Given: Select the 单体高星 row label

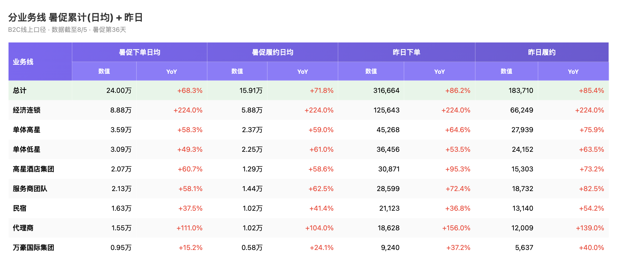Looking at the screenshot, I should [x=27, y=130].
